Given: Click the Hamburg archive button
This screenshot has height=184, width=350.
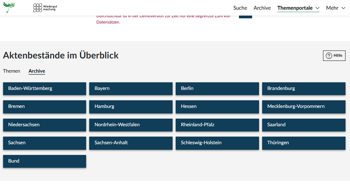Looking at the screenshot, I should (x=131, y=107).
